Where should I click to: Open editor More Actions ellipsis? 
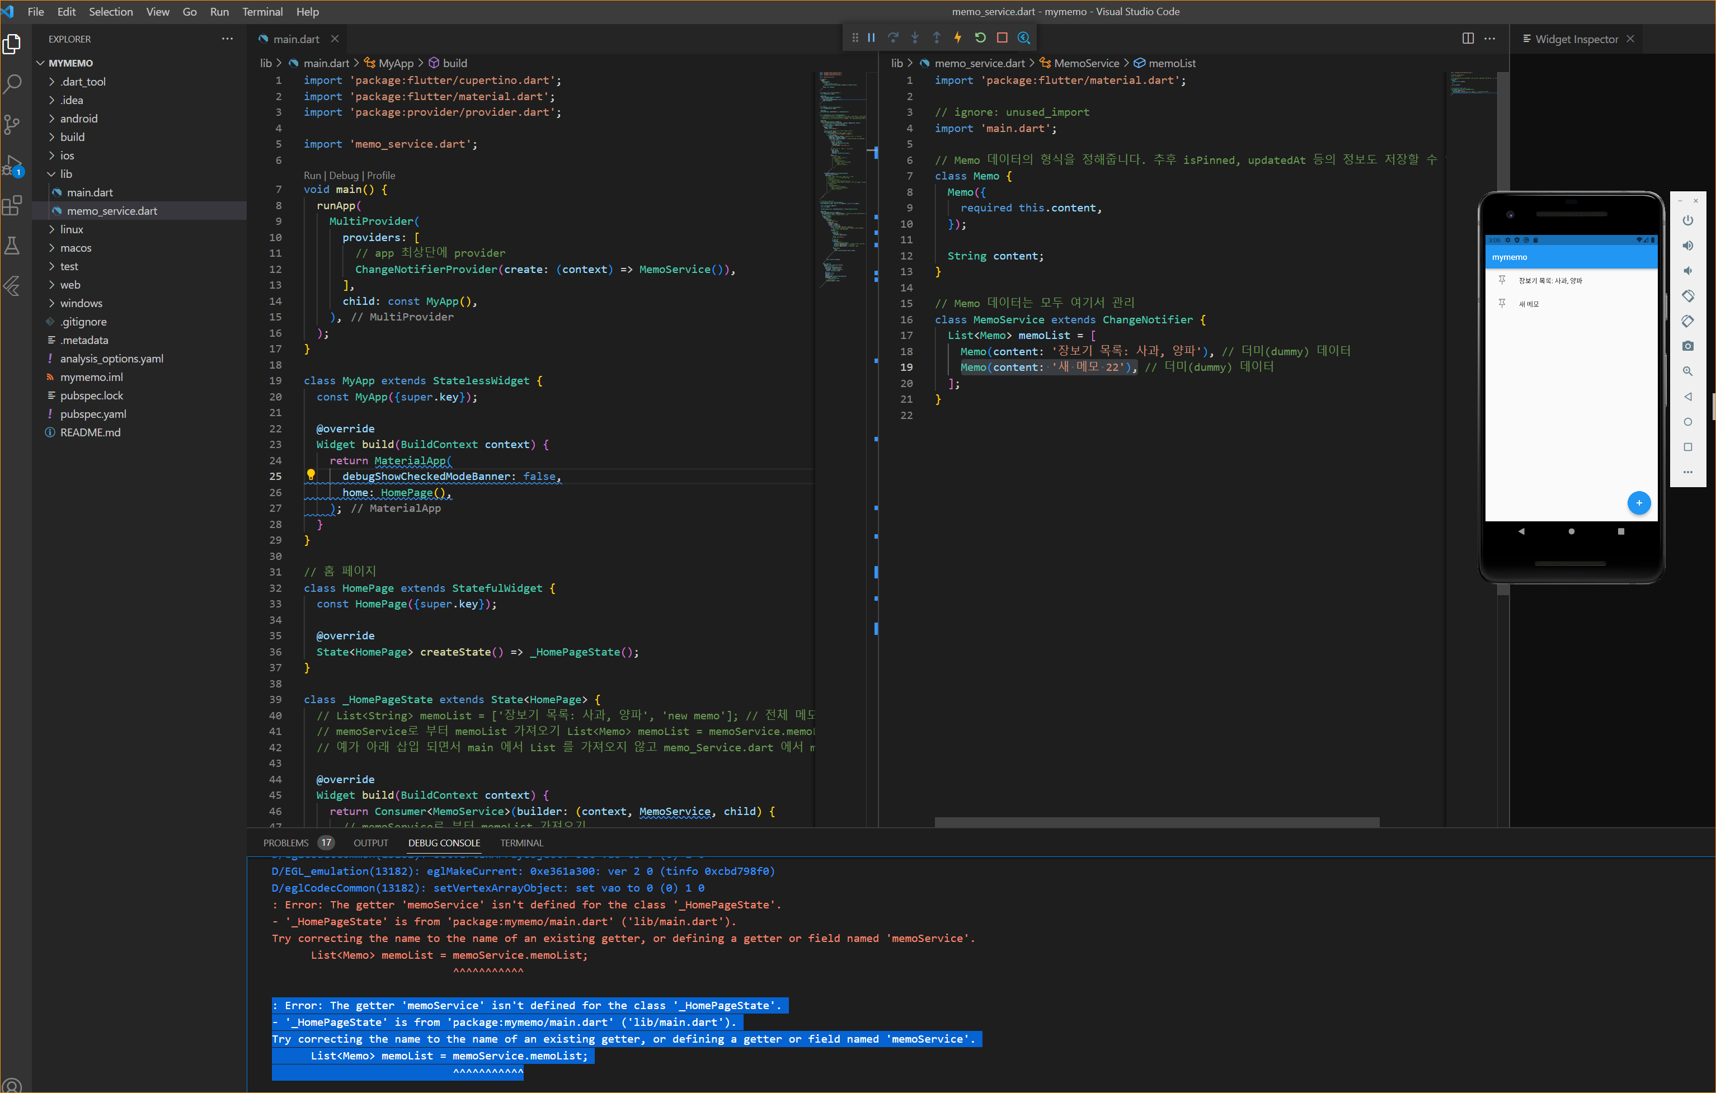tap(1489, 39)
